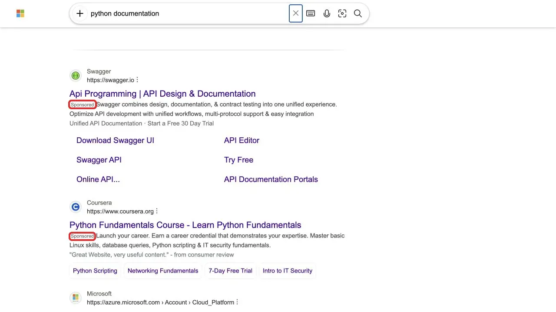The image size is (556, 312).
Task: Click the magnifying glass search icon
Action: [x=358, y=13]
